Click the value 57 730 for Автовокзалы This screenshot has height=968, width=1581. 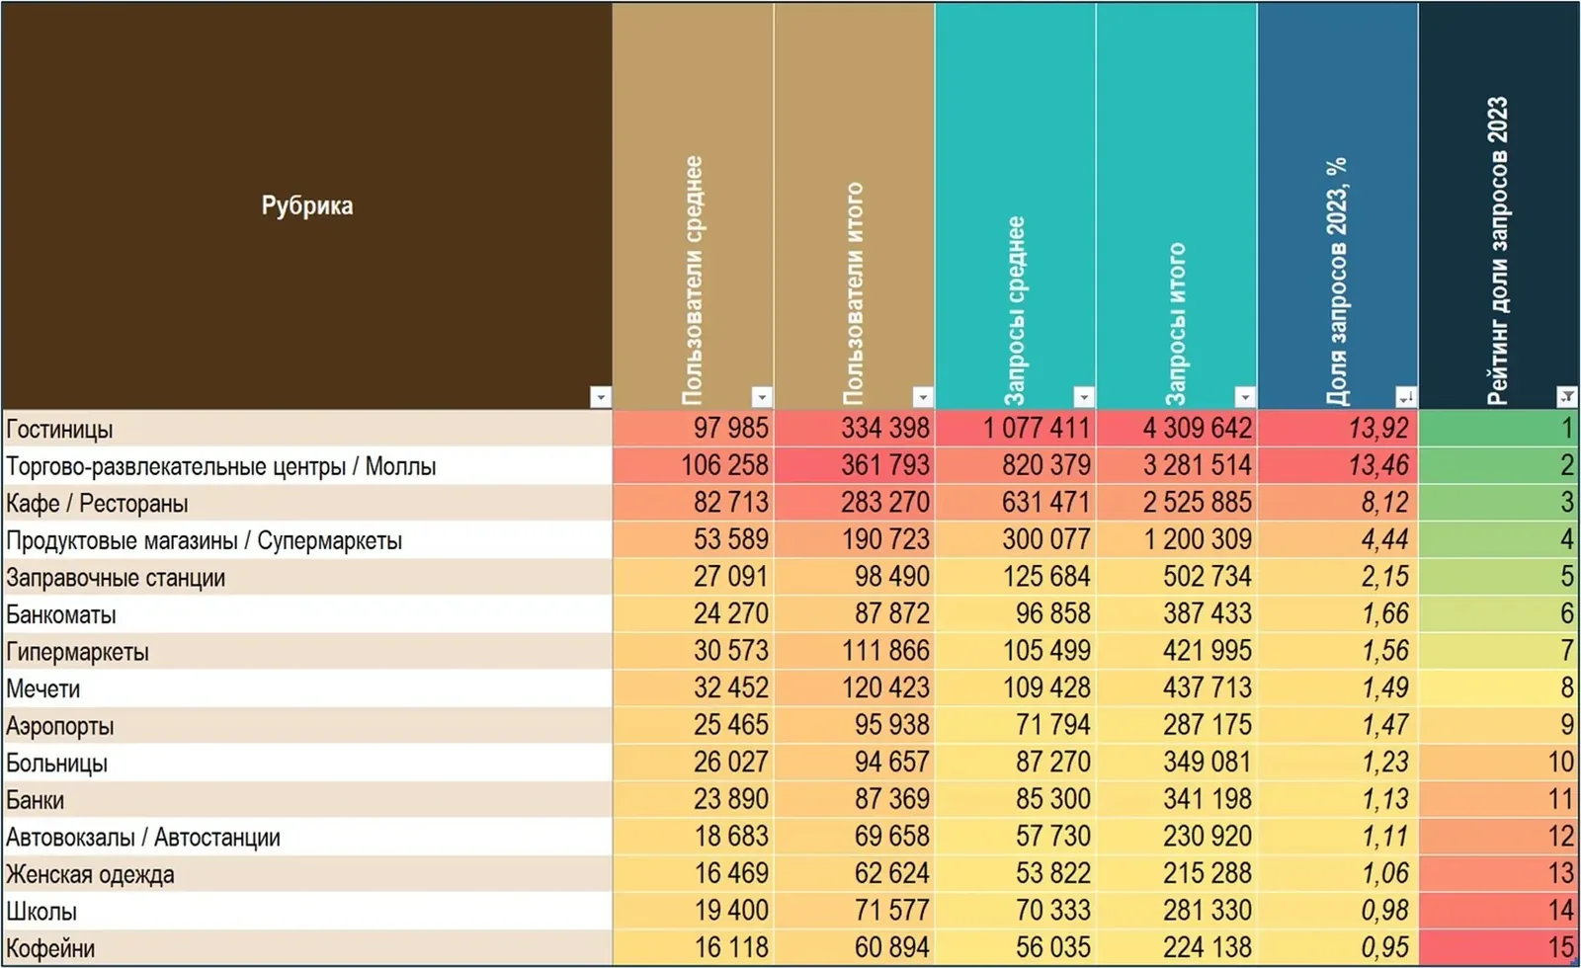point(1015,837)
